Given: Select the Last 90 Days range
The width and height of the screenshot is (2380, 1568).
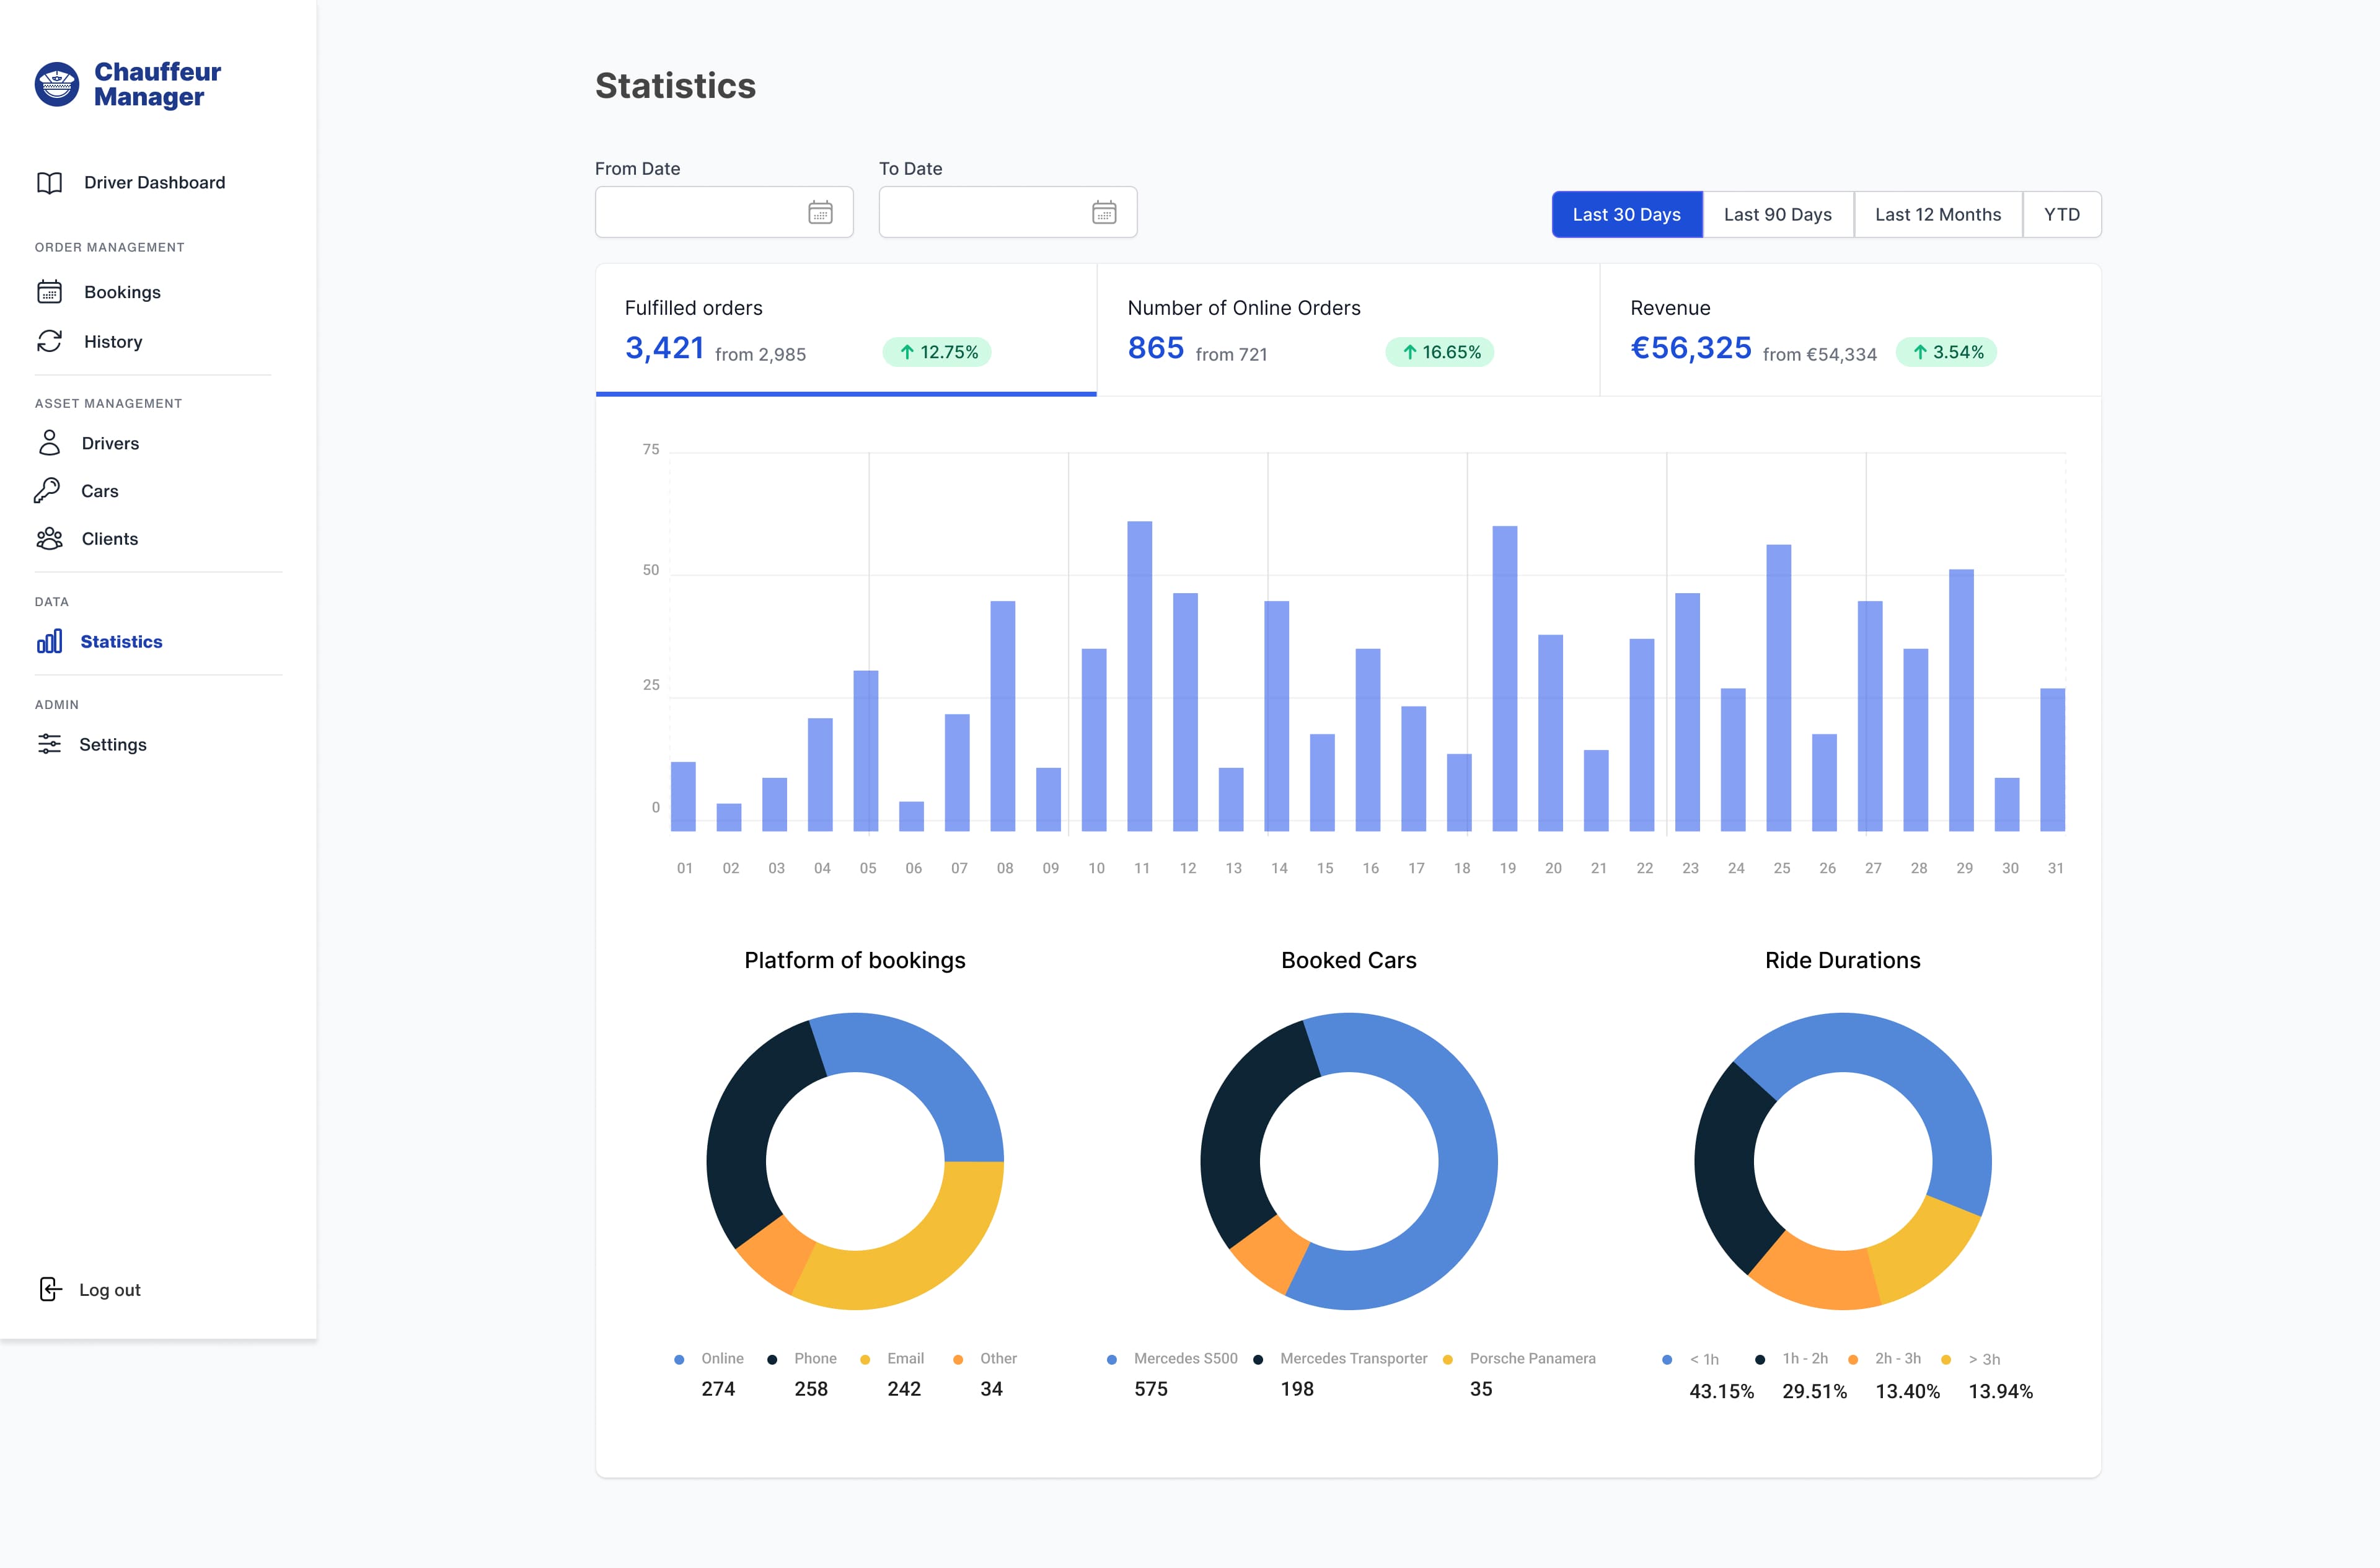Looking at the screenshot, I should 1778,214.
